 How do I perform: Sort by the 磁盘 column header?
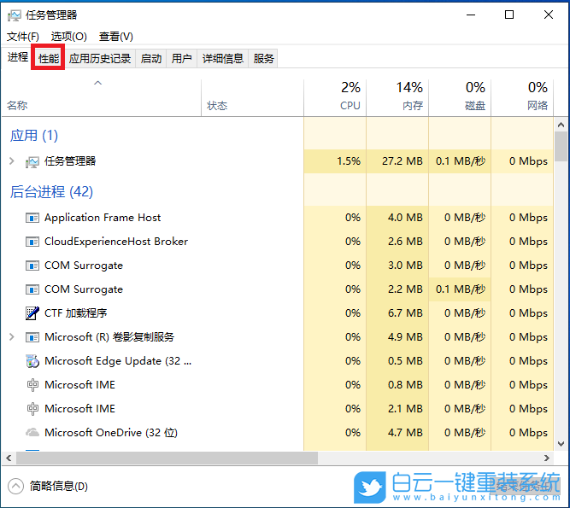pyautogui.click(x=460, y=97)
